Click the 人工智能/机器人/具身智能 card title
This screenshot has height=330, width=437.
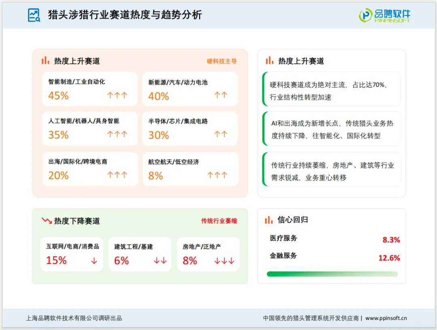[x=84, y=121]
